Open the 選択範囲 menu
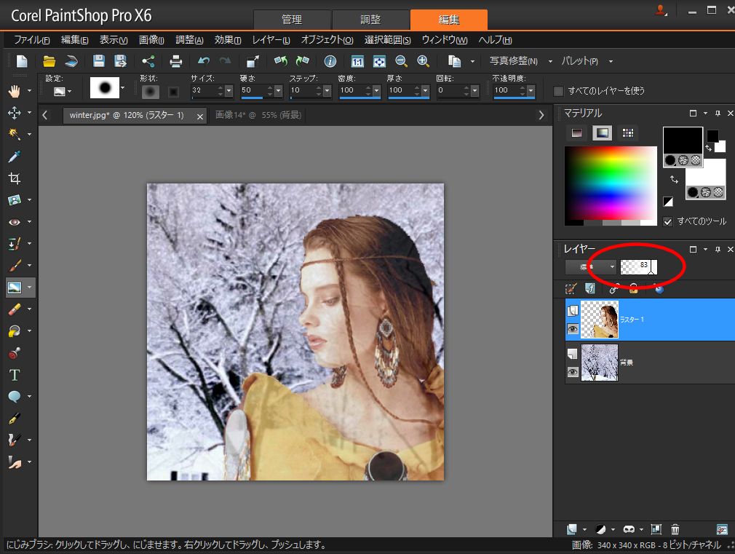735x554 pixels. (x=387, y=40)
